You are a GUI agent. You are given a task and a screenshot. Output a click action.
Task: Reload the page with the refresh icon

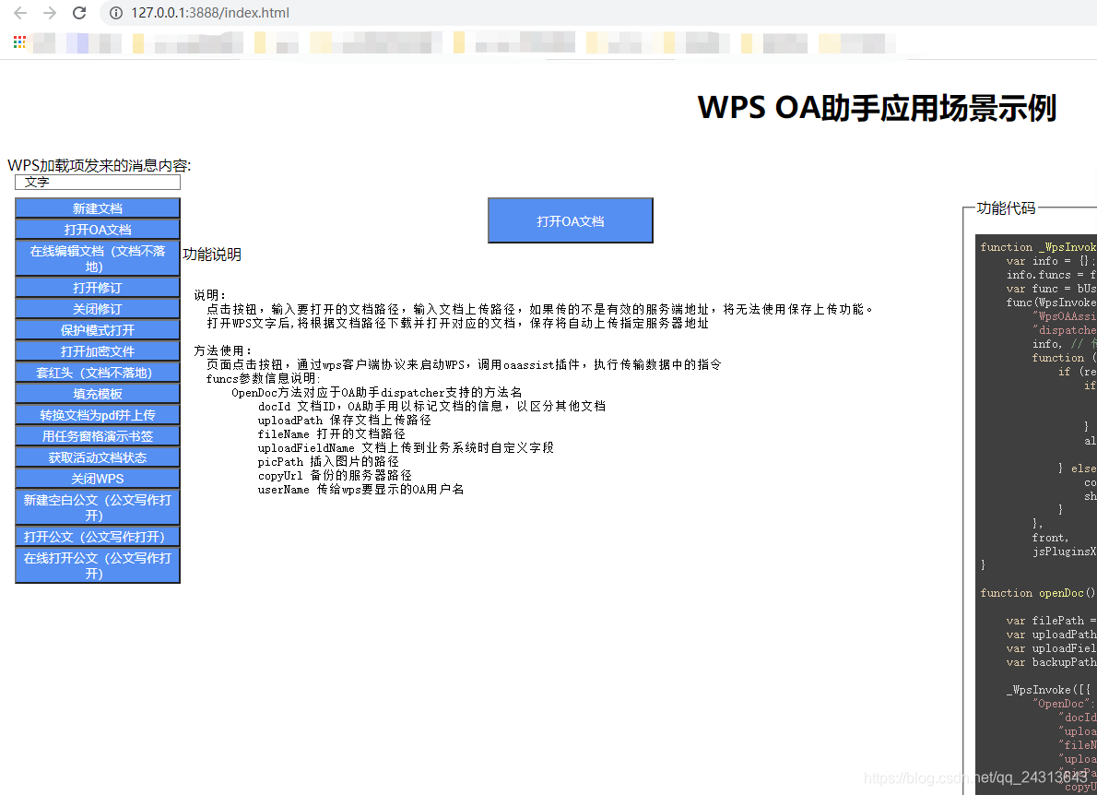pos(80,13)
